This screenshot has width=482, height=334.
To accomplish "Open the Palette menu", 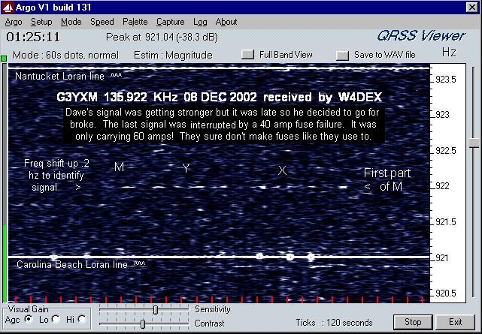I will click(135, 22).
